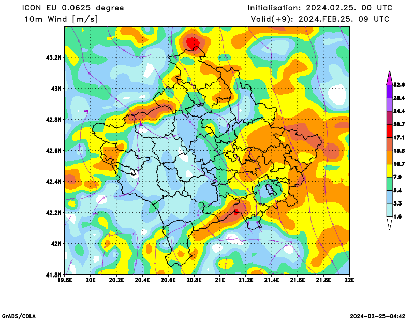Click the orange legend swatch below 13.8

point(390,158)
